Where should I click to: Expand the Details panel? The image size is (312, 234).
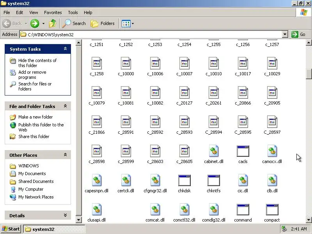(65, 215)
